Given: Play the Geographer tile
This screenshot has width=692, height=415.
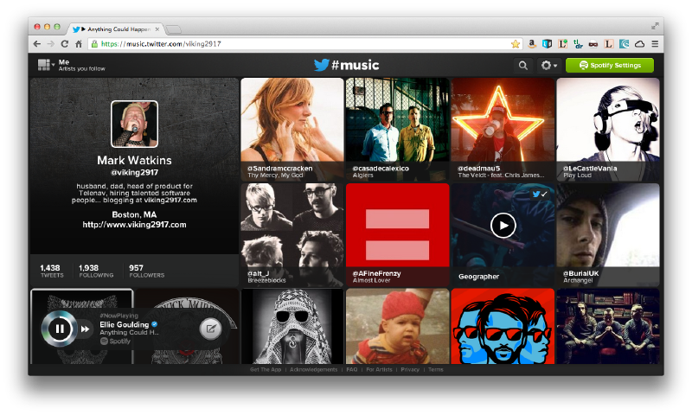Looking at the screenshot, I should coord(503,226).
